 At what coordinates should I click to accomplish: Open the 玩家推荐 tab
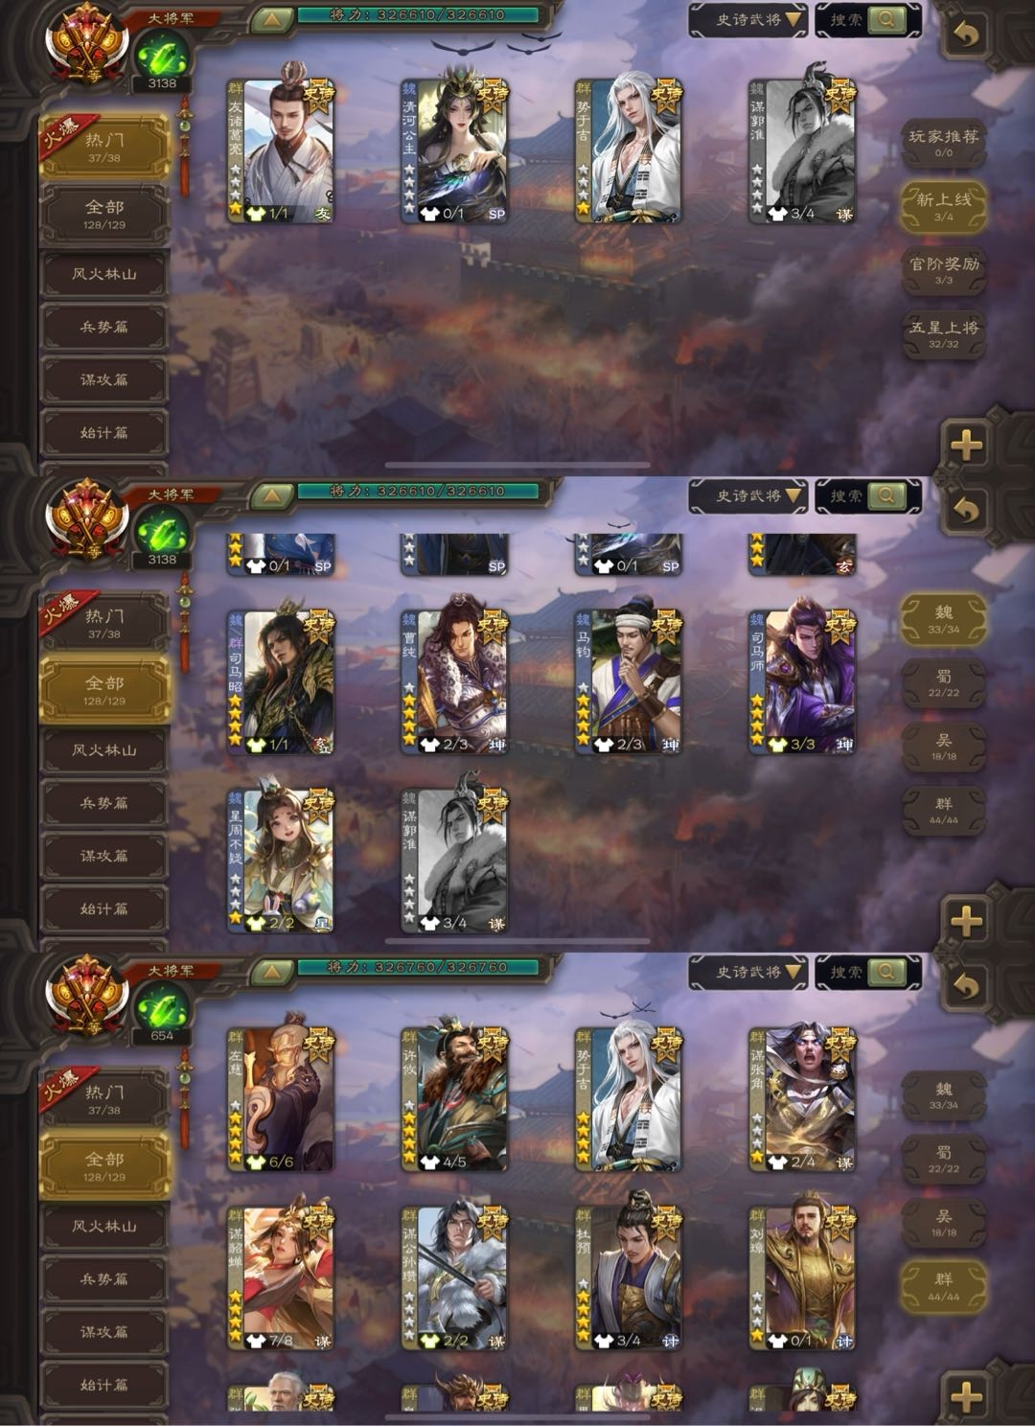(x=944, y=142)
